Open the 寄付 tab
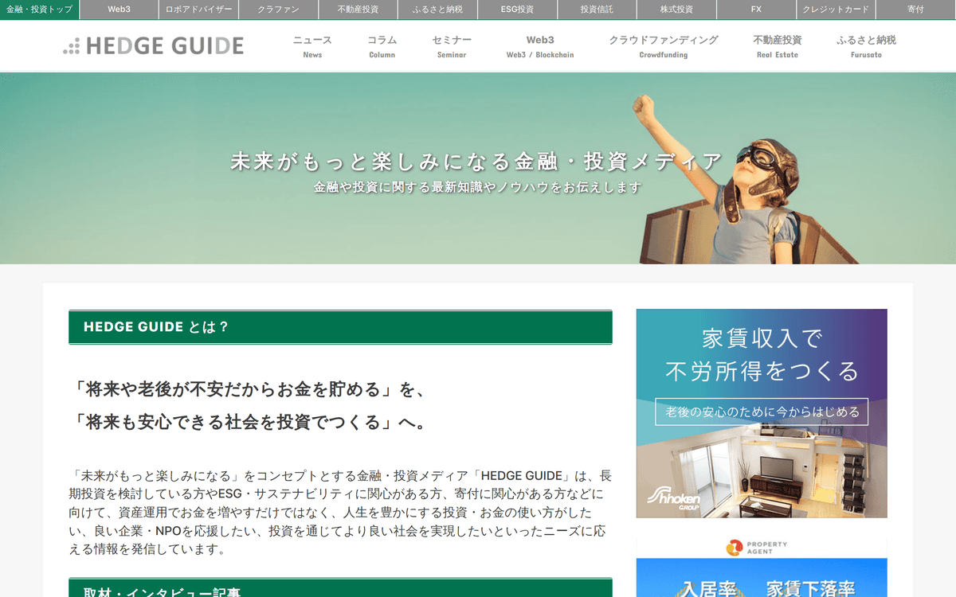Viewport: 956px width, 597px height. pos(916,10)
